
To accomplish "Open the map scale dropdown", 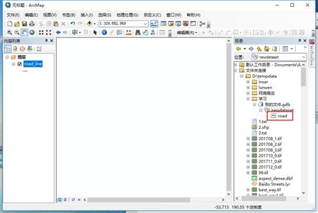I will (x=145, y=24).
